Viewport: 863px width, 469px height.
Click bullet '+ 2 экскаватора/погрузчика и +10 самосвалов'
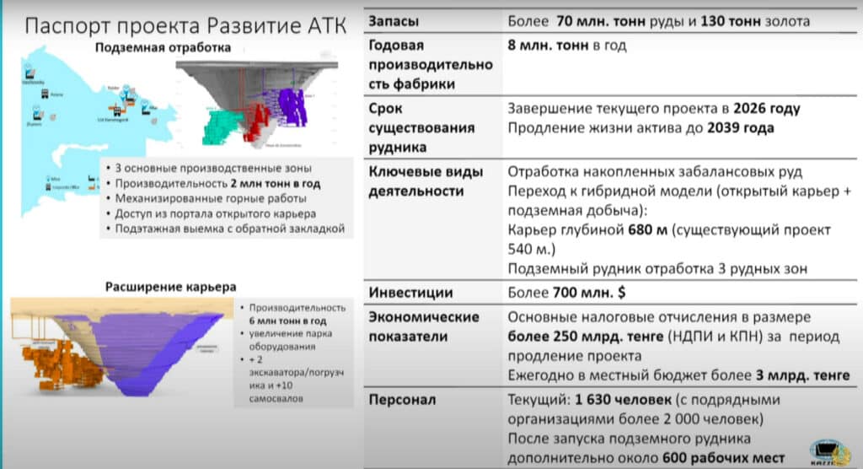pyautogui.click(x=296, y=379)
